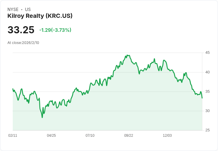Image resolution: width=218 pixels, height=151 pixels.
Task: Click the leftmost start of the price line
Action: coord(13,89)
